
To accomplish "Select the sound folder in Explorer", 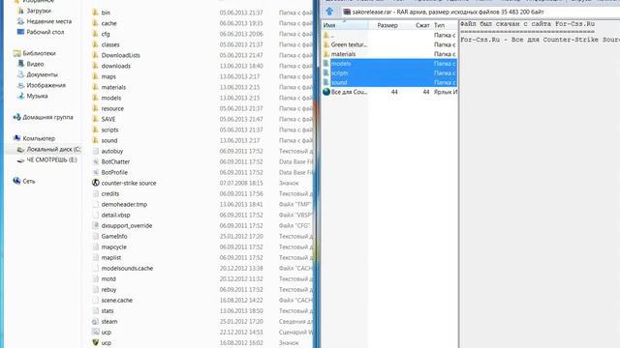I will coord(109,140).
